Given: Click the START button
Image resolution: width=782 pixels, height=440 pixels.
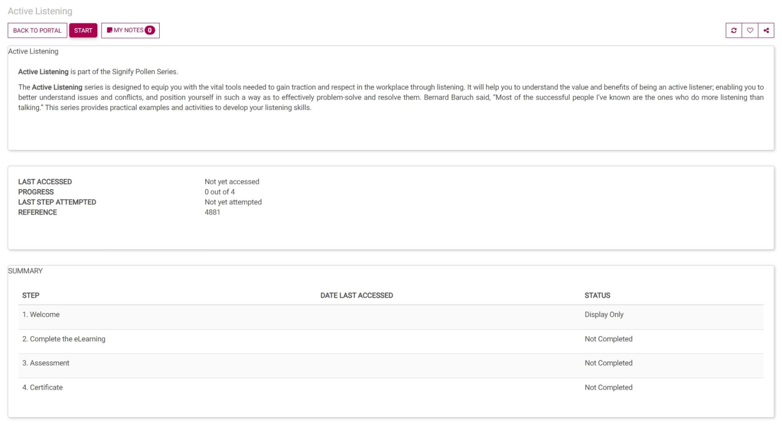Looking at the screenshot, I should pos(83,31).
